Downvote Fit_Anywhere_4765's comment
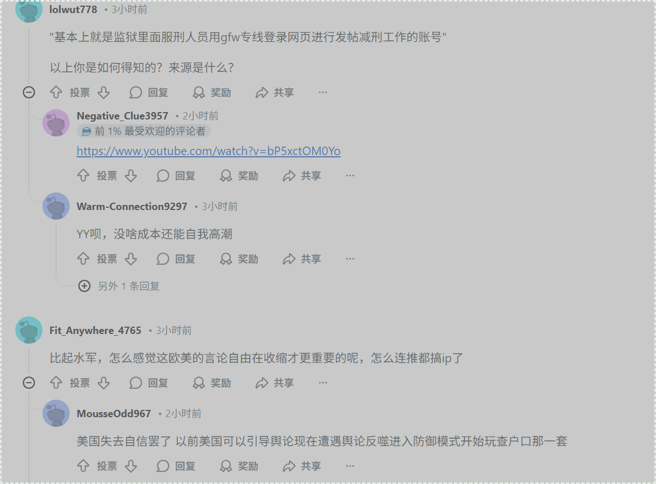The height and width of the screenshot is (484, 656). click(x=104, y=383)
